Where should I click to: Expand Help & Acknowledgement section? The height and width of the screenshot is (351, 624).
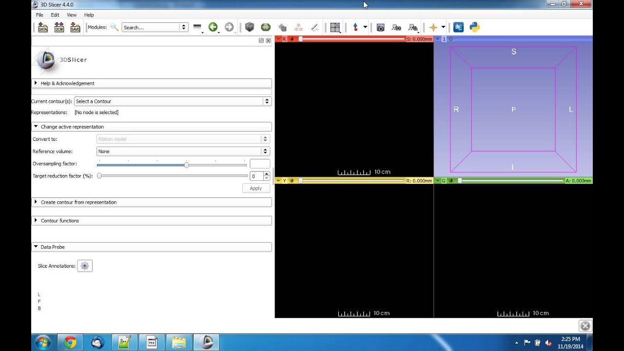pos(152,83)
